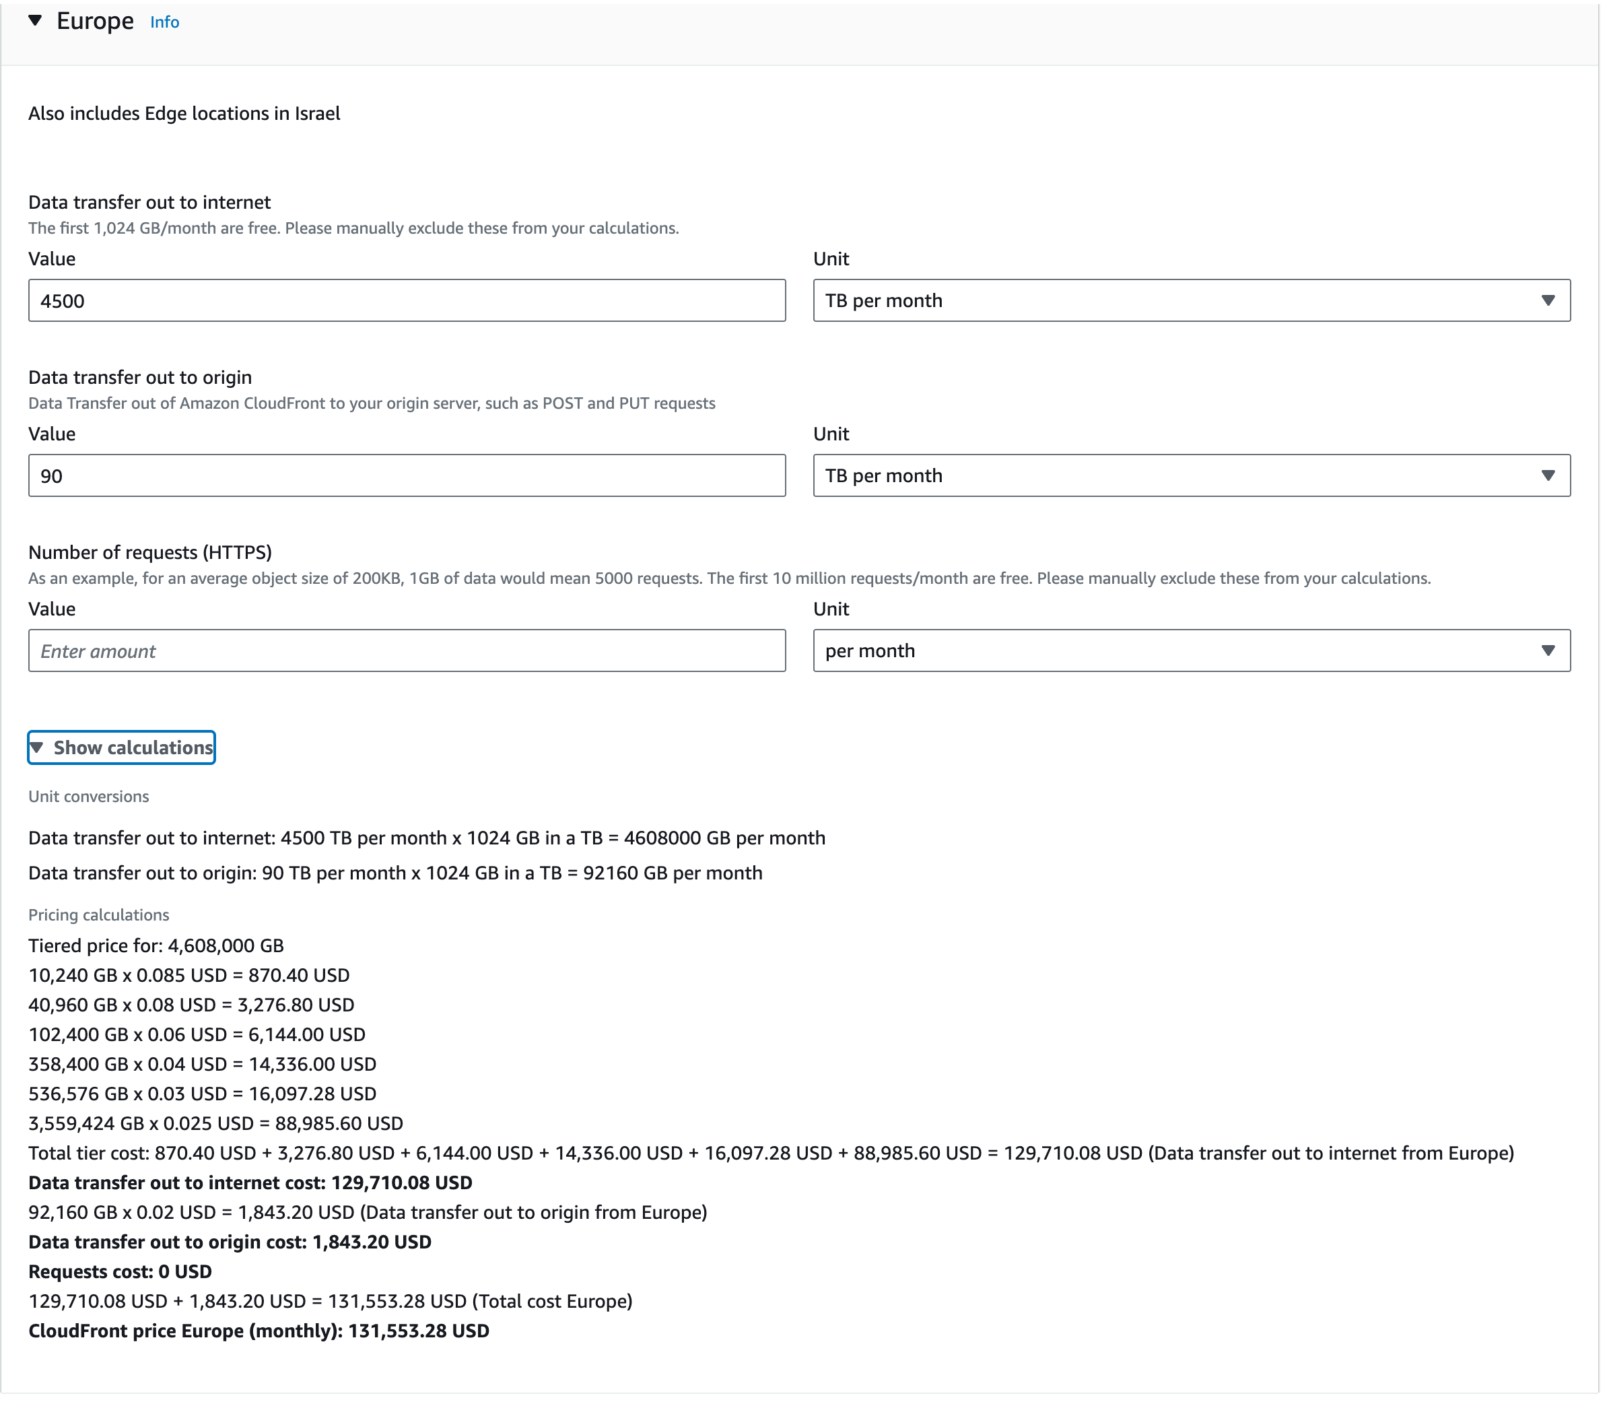Click the Requests cost: 0 USD line

[120, 1273]
